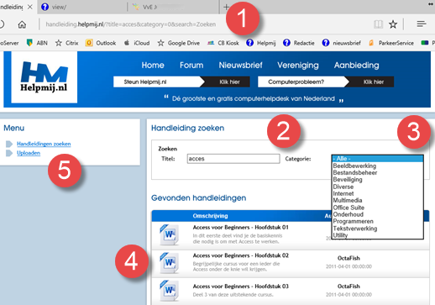Open the reading view book icon

point(378,24)
